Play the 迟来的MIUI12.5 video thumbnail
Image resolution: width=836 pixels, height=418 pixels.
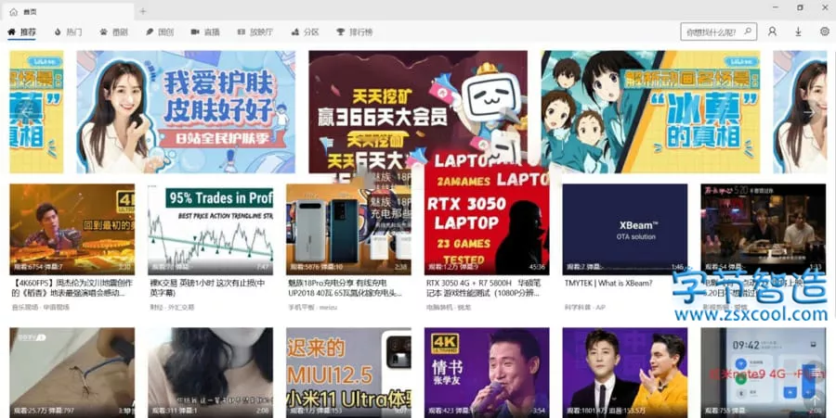pos(348,373)
